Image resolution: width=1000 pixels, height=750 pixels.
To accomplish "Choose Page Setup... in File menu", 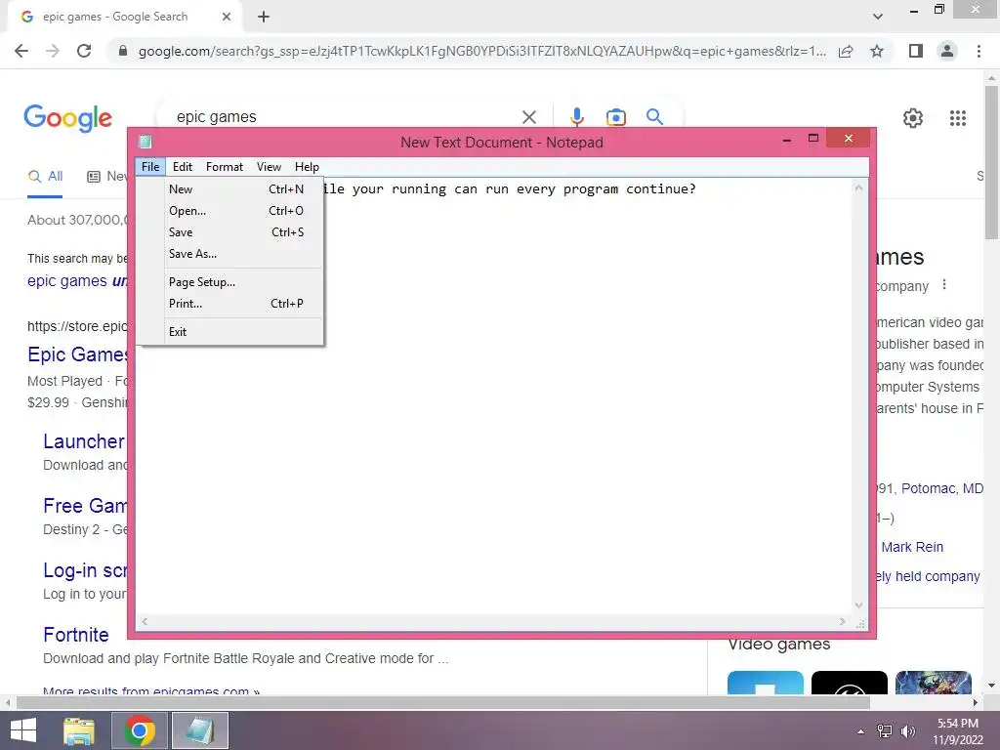I will point(229,282).
